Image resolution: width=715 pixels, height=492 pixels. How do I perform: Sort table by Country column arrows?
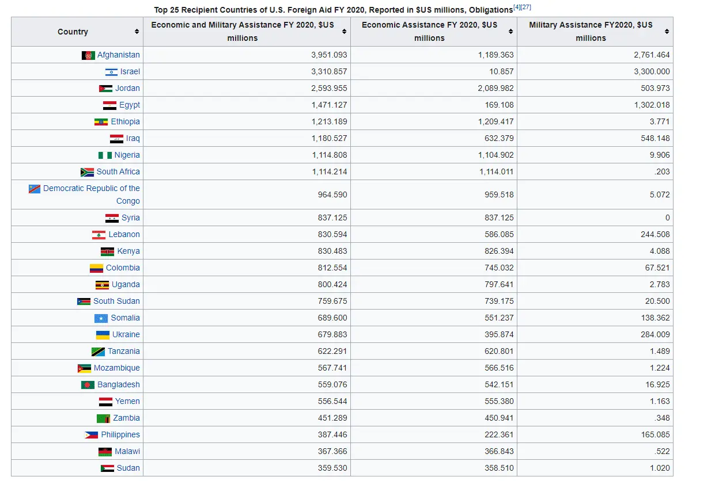click(137, 32)
